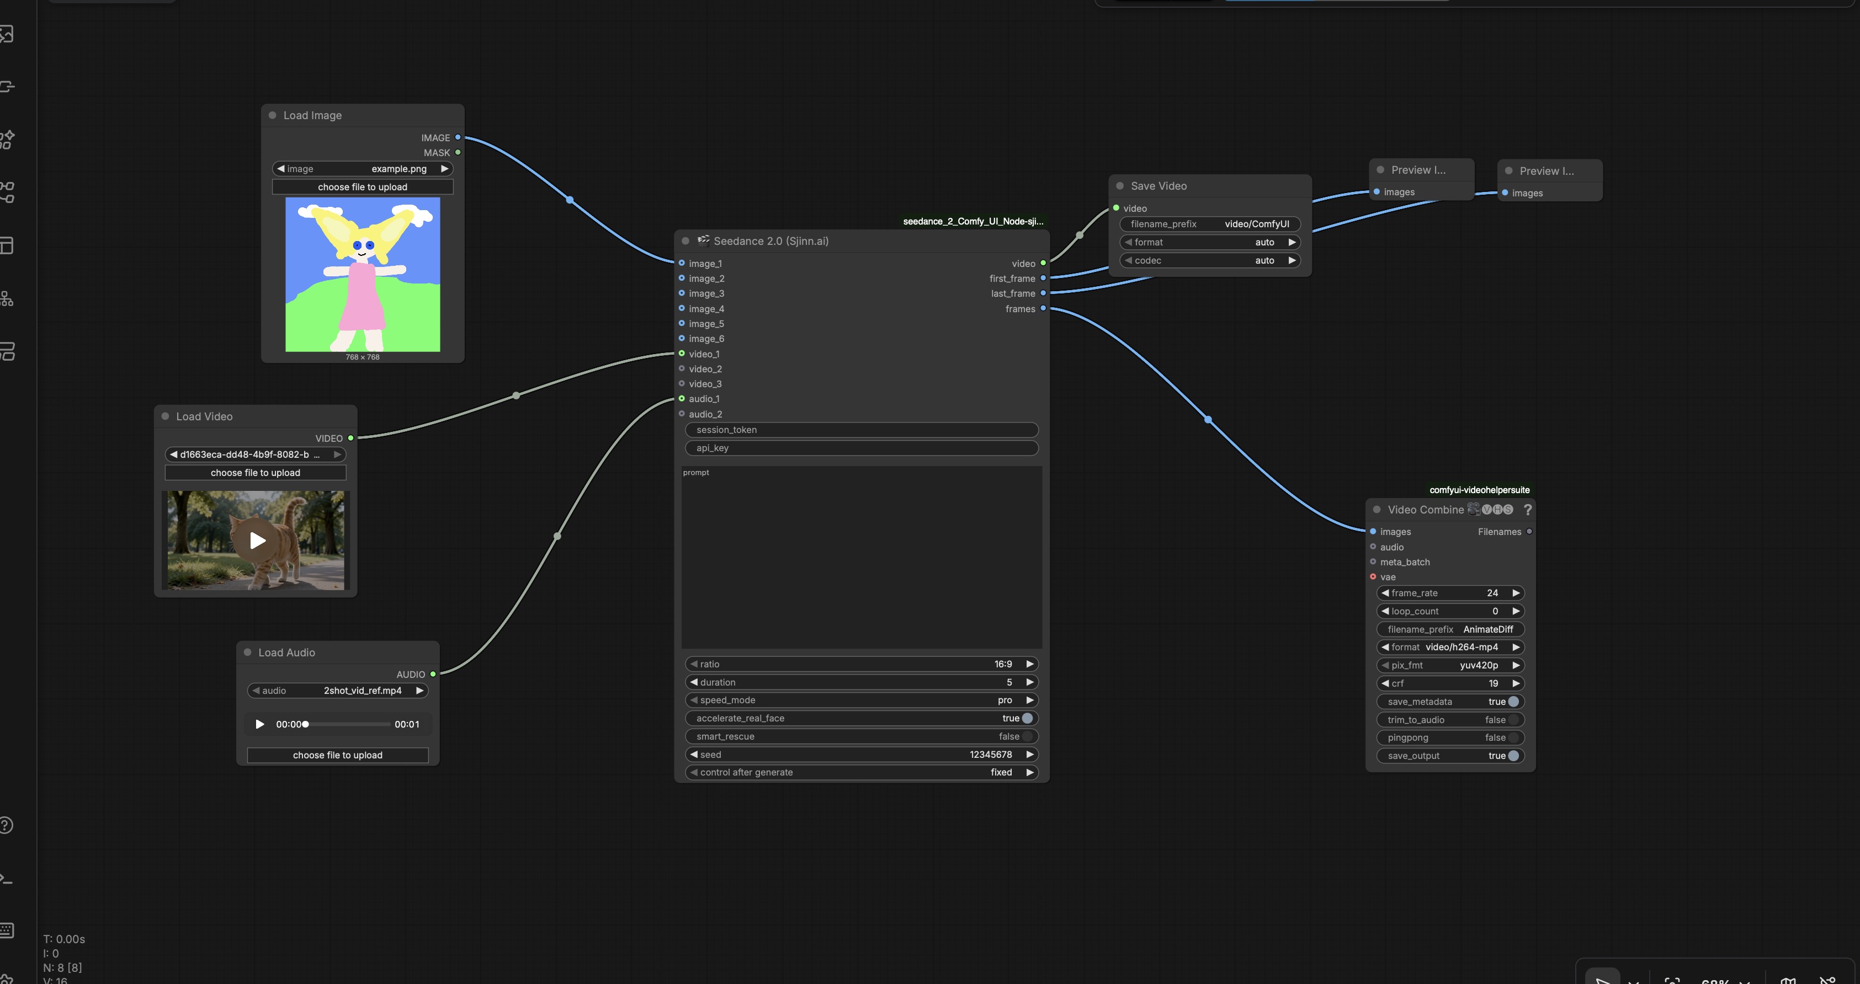The image size is (1860, 984).
Task: Click the fit view to canvas icon
Action: pos(1672,980)
